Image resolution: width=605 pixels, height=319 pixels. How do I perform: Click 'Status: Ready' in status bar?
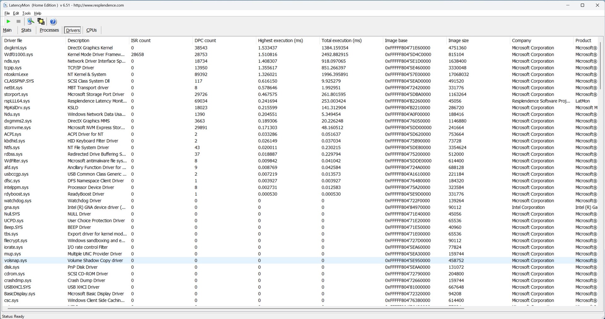point(13,316)
